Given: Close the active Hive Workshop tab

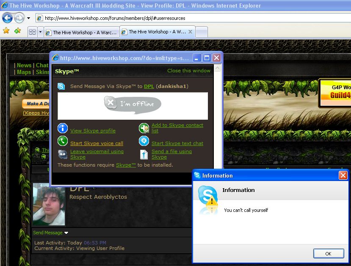Looking at the screenshot, I should click(x=190, y=32).
